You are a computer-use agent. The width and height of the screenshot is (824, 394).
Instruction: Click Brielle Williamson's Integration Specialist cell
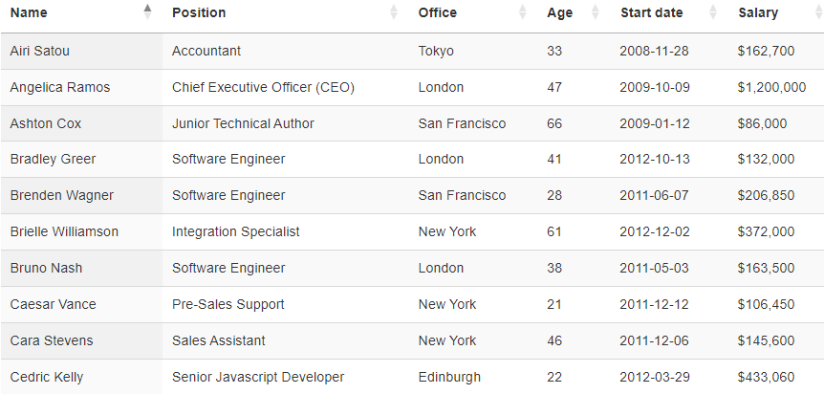point(286,232)
